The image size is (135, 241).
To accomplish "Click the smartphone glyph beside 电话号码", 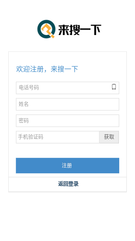I will [x=114, y=87].
